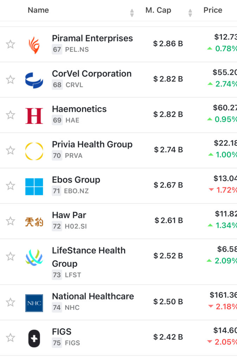This screenshot has width=237, height=361.
Task: Click the CorVel Corporation blue logo
Action: pos(34,80)
